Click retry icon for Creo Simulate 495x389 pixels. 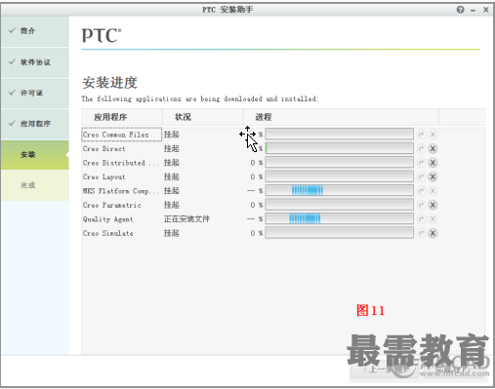point(422,233)
